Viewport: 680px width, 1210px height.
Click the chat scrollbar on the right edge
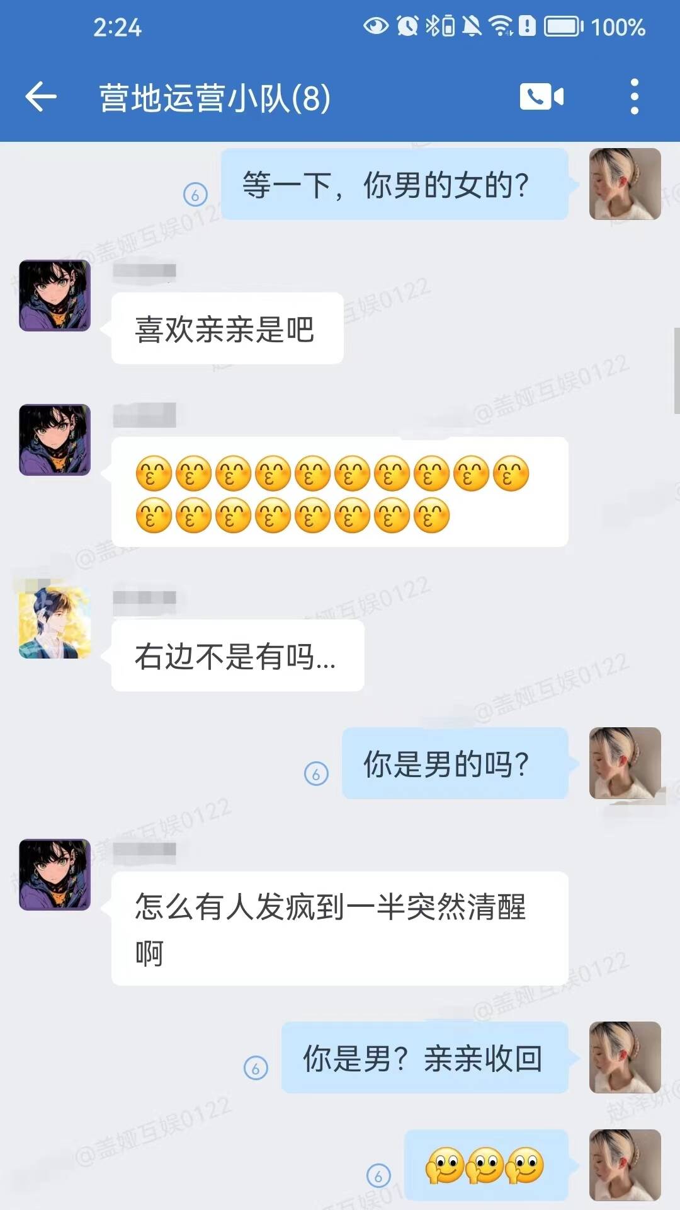pos(676,371)
